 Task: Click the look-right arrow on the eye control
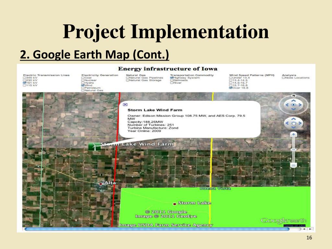(300, 105)
